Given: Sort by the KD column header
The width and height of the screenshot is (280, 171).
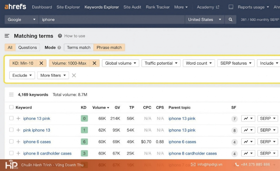Looking at the screenshot, I should [x=84, y=108].
